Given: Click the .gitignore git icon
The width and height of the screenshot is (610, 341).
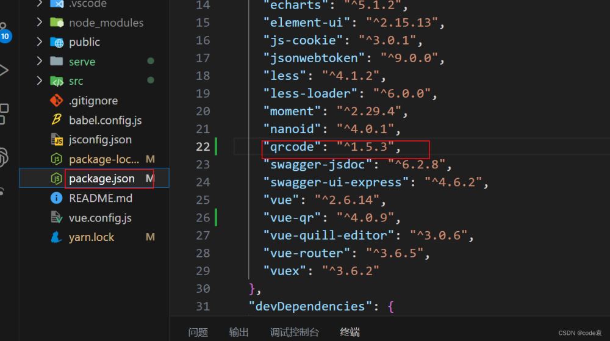Looking at the screenshot, I should (x=56, y=100).
